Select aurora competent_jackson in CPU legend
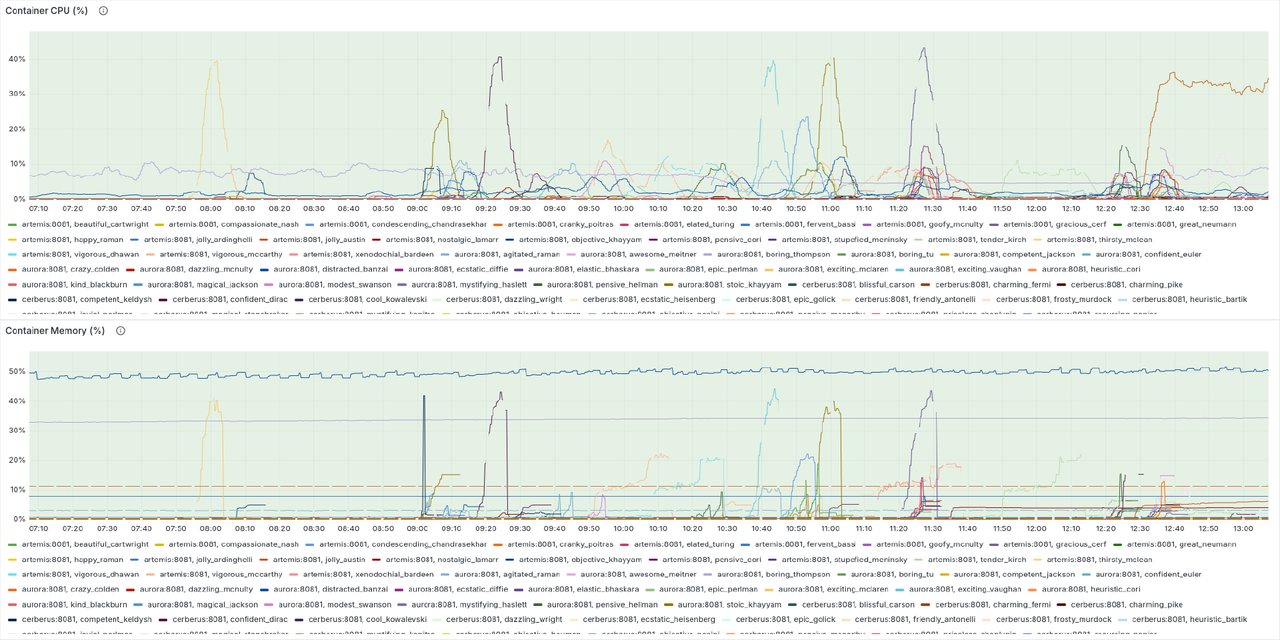1280x640 pixels. coord(1014,255)
